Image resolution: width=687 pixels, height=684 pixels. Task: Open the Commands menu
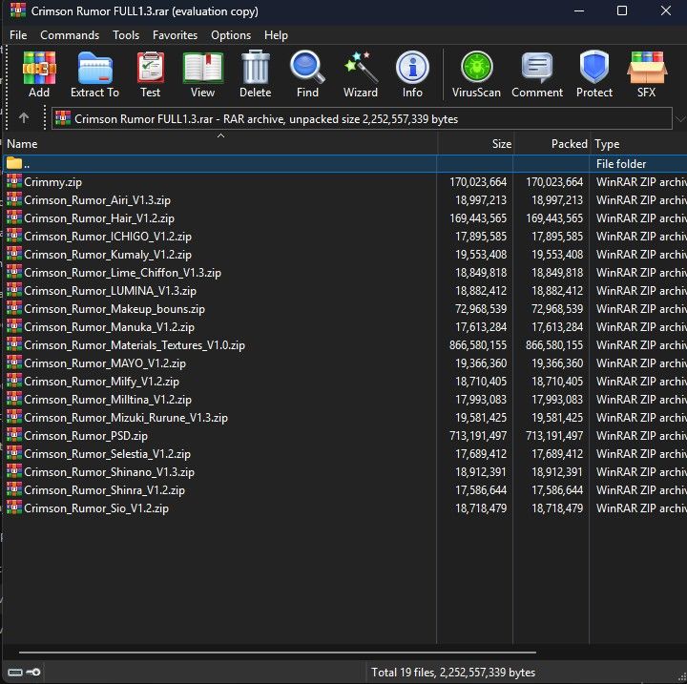click(70, 35)
